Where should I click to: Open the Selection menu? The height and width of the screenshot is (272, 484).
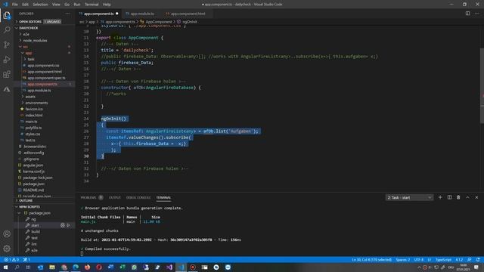[40, 5]
